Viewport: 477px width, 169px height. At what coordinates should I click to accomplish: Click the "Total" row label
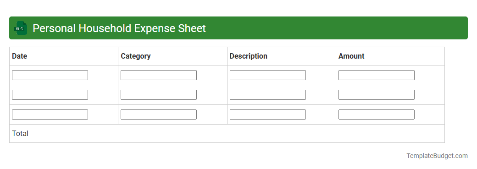[20, 133]
